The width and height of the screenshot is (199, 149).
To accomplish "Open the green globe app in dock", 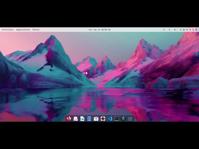I will click(123, 119).
